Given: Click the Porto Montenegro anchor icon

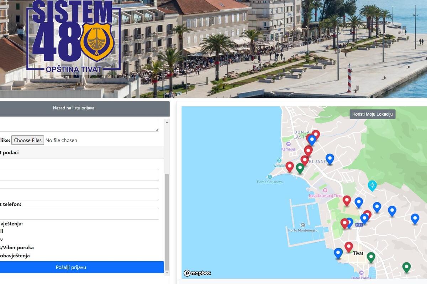Looking at the screenshot, I should click(303, 225).
